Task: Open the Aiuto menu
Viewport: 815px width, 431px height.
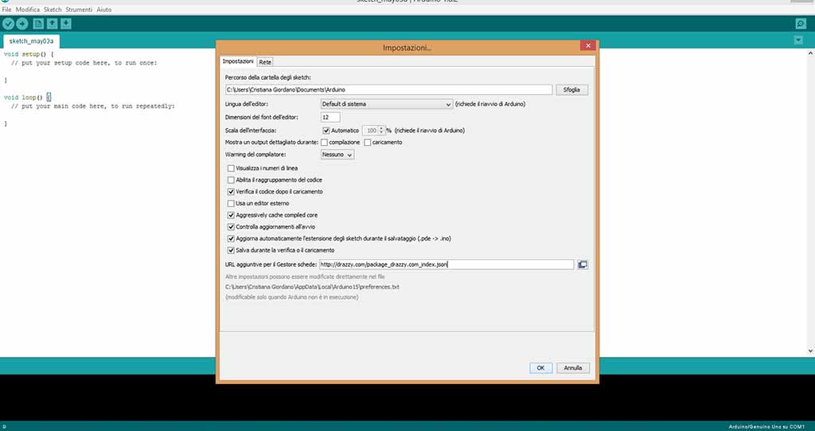Action: pyautogui.click(x=104, y=10)
